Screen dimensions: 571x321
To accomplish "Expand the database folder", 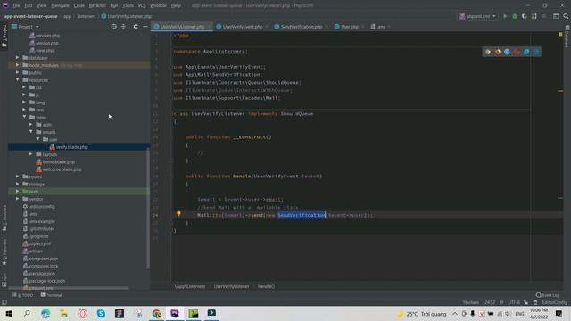I will 17,57.
